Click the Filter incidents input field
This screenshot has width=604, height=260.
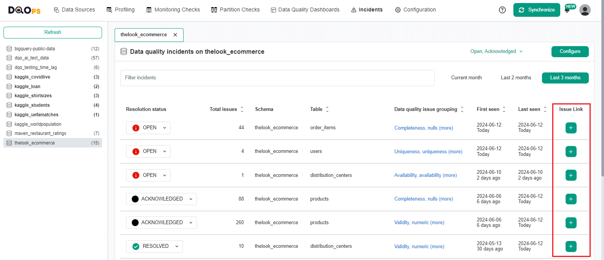click(277, 78)
